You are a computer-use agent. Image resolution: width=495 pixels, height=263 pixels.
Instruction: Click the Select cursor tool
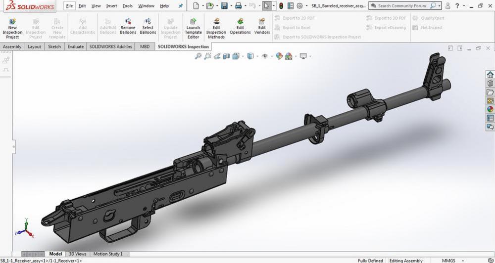pos(266,5)
